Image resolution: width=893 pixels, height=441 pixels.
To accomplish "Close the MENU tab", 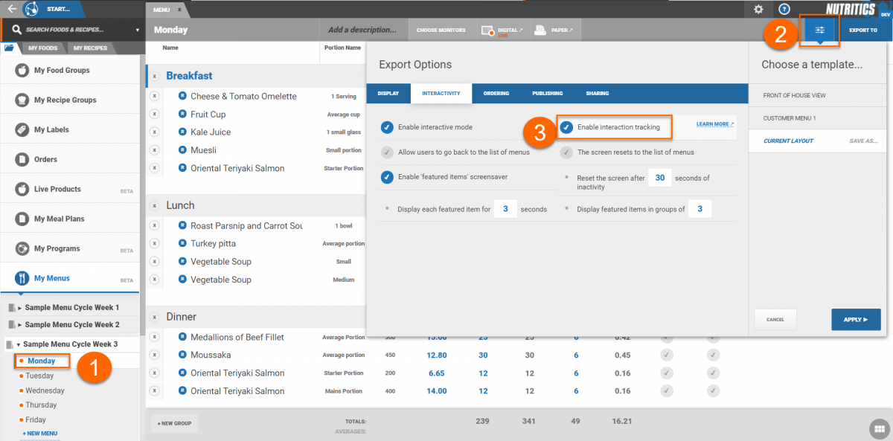I will coord(179,10).
